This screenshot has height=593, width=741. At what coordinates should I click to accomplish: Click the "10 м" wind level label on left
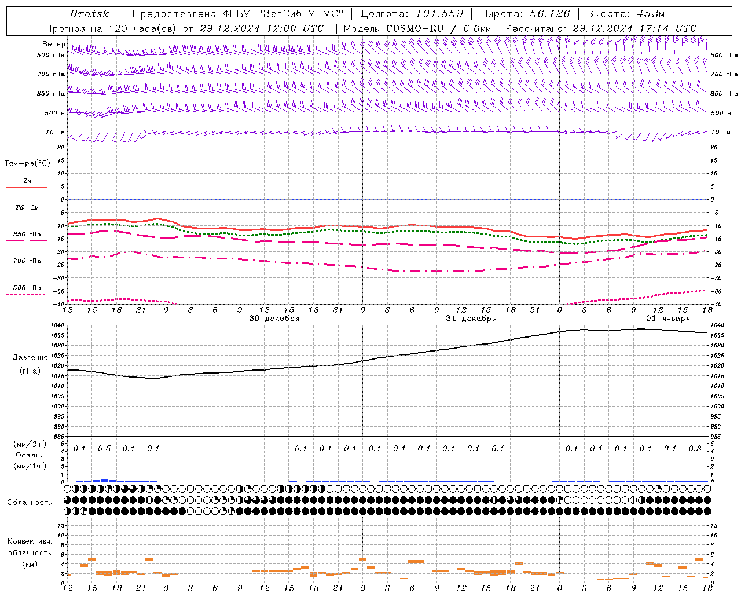[56, 132]
